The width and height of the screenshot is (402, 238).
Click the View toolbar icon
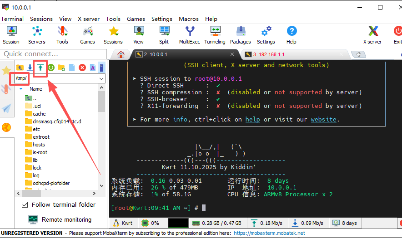click(x=138, y=35)
